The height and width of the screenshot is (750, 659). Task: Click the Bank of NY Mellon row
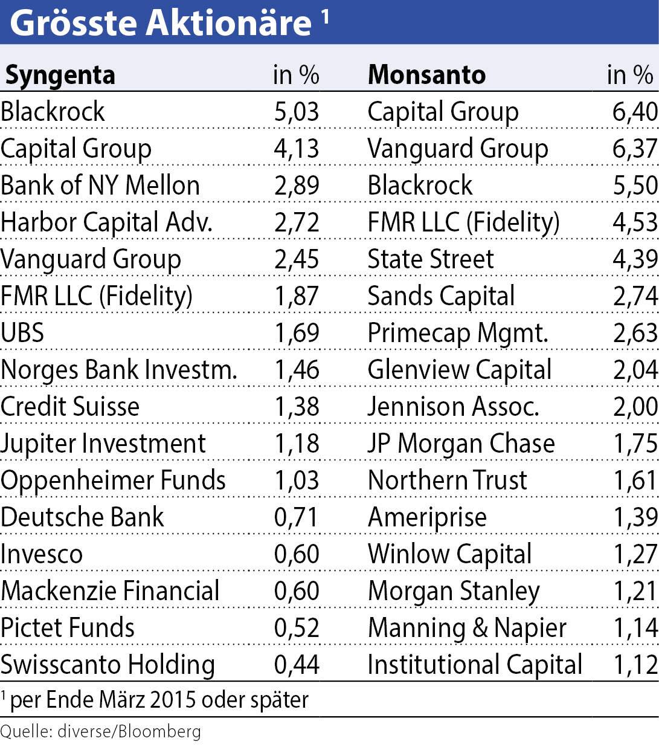pos(100,186)
